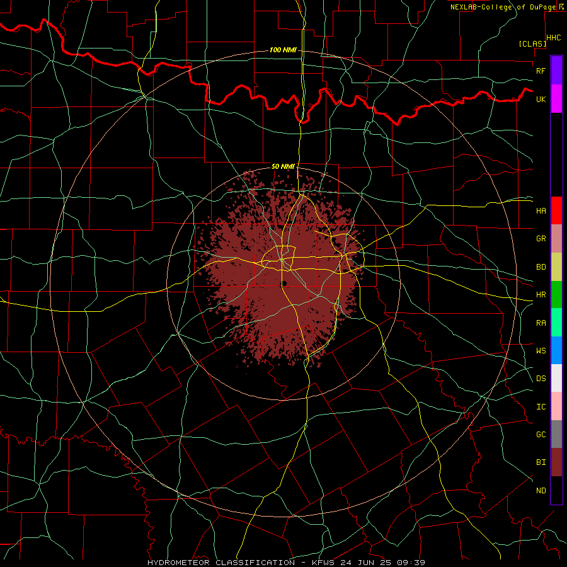Viewport: 567px width, 567px height.
Task: Click the UK magenta legend swatch
Action: pyautogui.click(x=556, y=99)
